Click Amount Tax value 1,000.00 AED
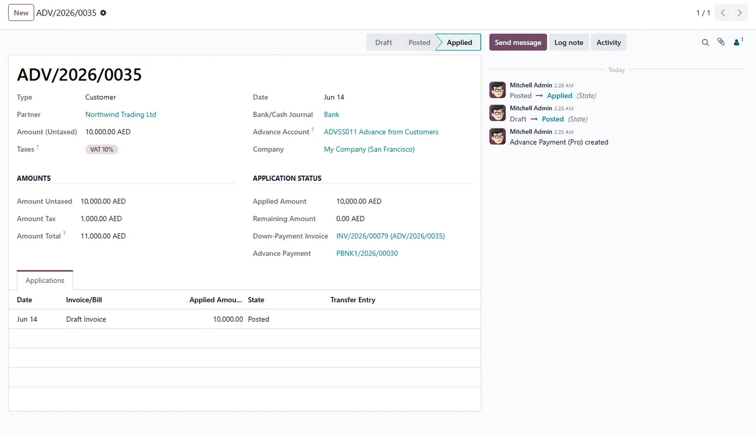Screen dimensions: 756x434 [101, 219]
